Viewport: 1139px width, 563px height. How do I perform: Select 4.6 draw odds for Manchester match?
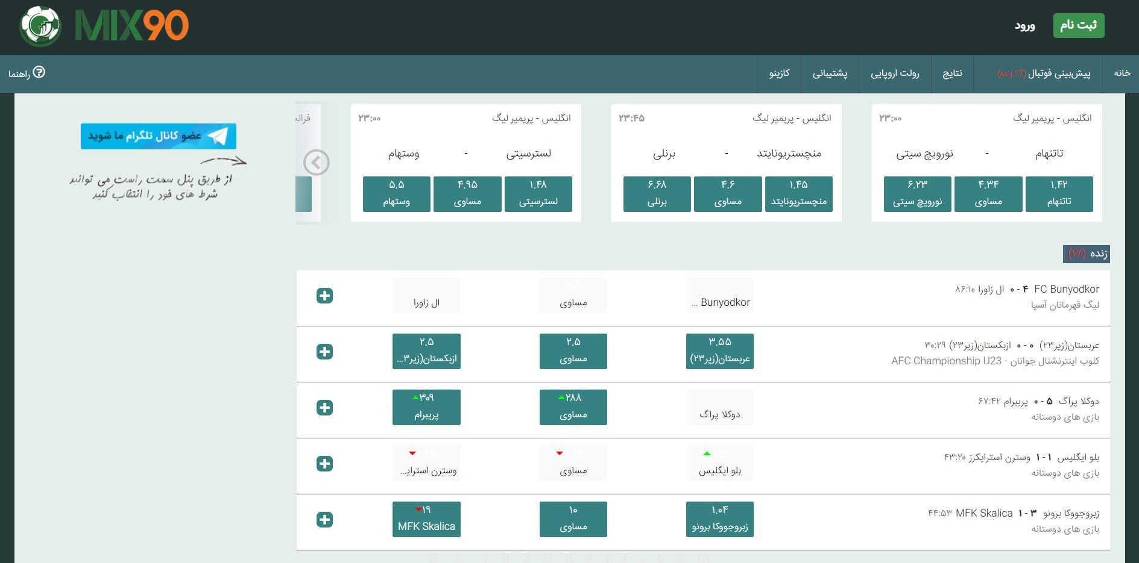[728, 194]
